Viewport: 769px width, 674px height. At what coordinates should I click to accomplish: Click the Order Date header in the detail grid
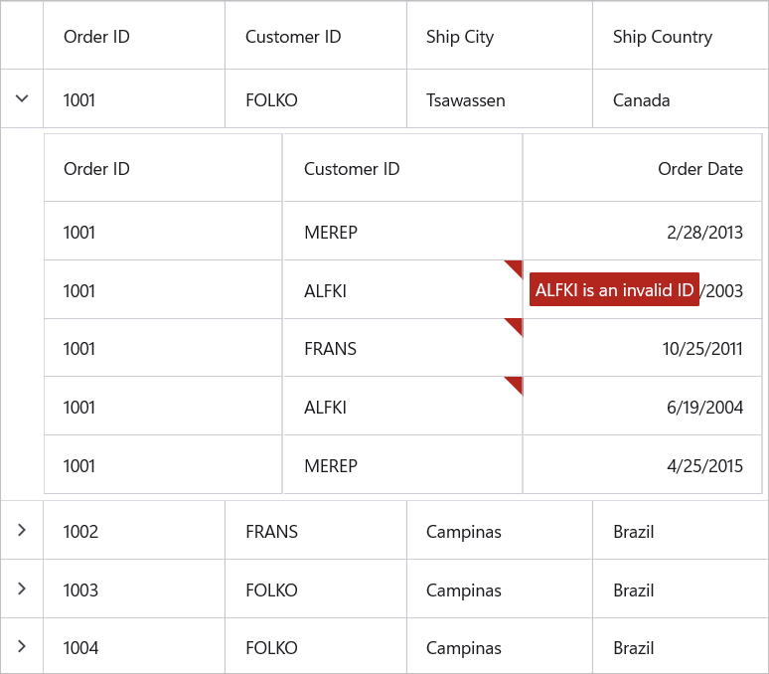(699, 169)
